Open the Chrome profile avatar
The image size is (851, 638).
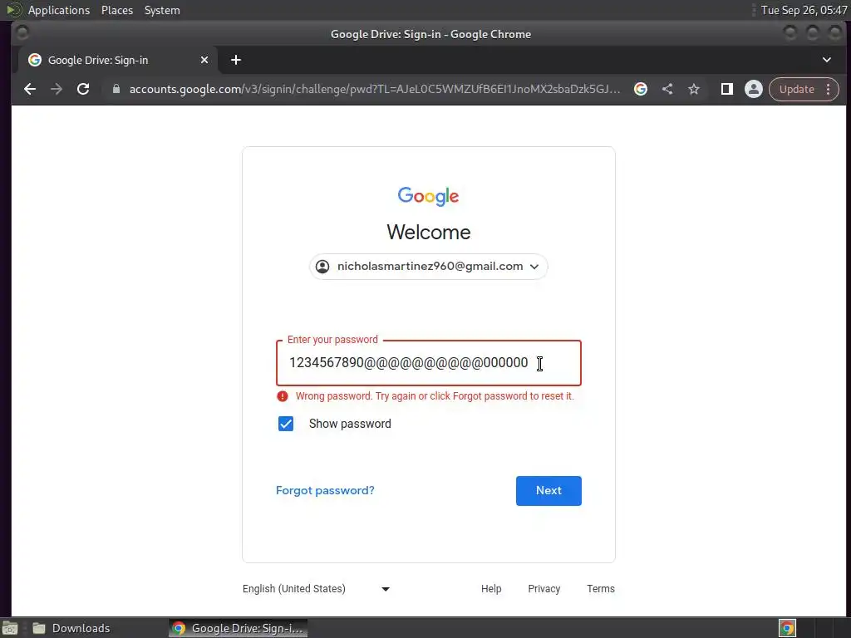click(x=753, y=89)
